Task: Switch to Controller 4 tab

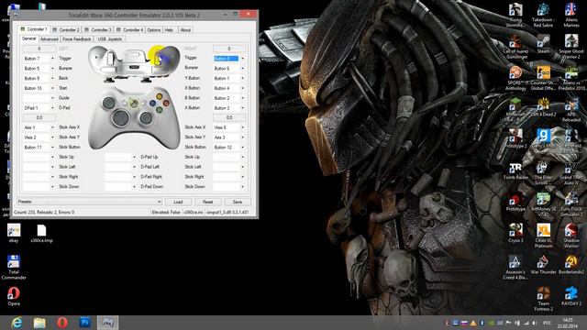Action: click(x=129, y=29)
